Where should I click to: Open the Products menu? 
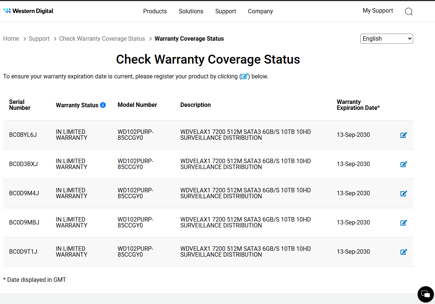(155, 11)
